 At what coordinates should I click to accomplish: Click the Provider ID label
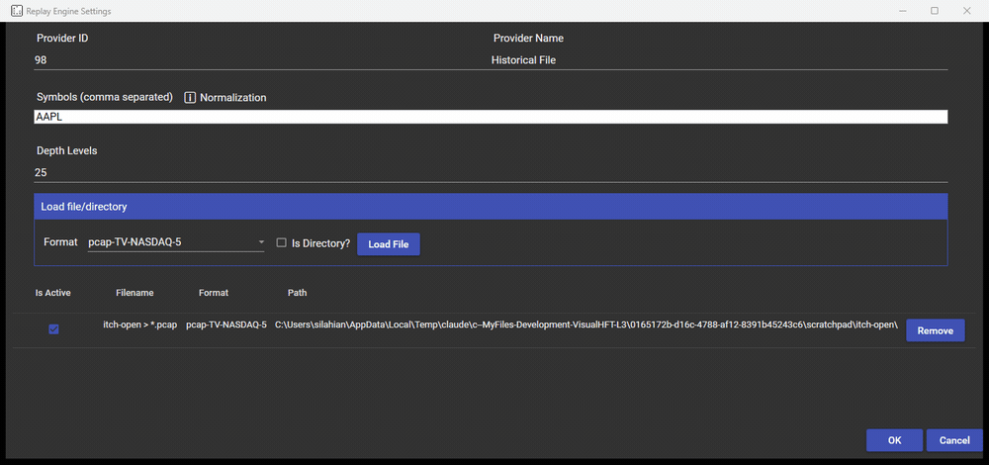[x=62, y=39]
